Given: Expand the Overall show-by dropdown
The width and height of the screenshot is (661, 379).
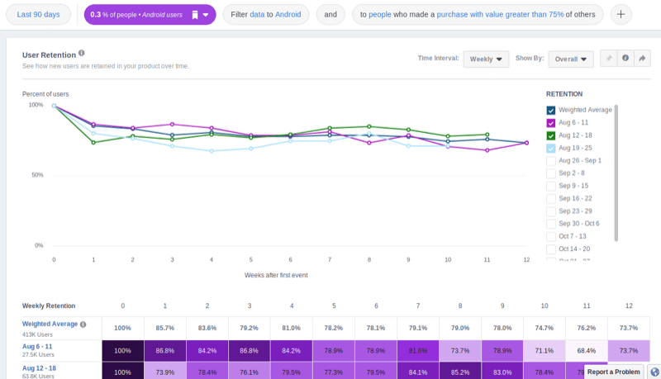Looking at the screenshot, I should tap(571, 59).
